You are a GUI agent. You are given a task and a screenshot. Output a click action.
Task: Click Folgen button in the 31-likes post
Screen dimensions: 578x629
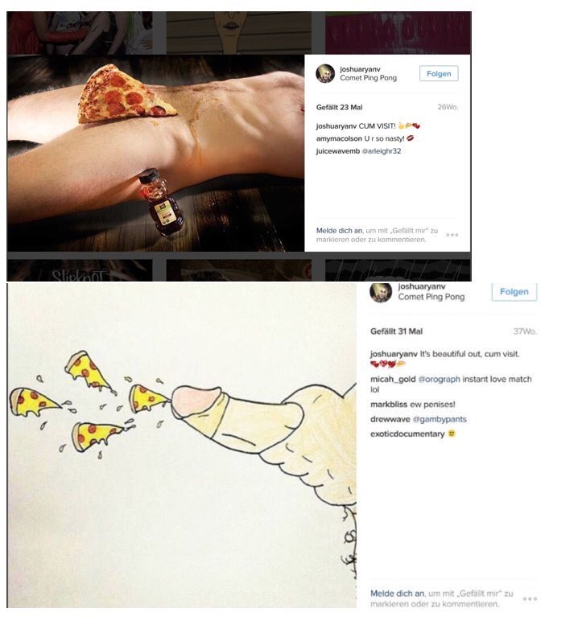coord(514,292)
